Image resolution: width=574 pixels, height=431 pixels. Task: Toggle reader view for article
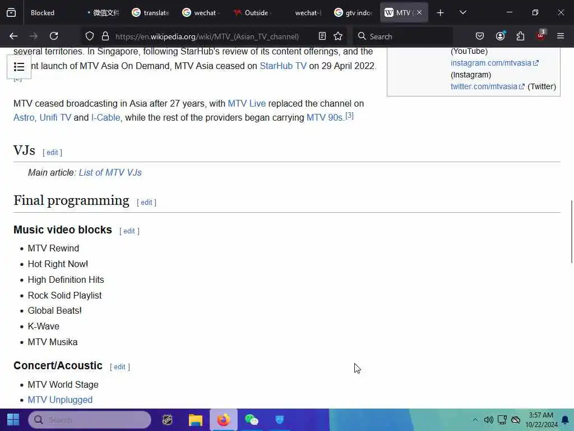pos(322,36)
